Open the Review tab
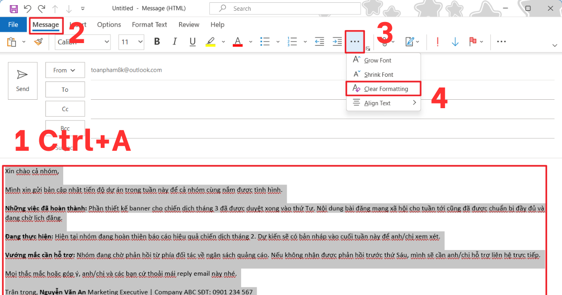Viewport: 562px width, 295px height. pyautogui.click(x=189, y=24)
